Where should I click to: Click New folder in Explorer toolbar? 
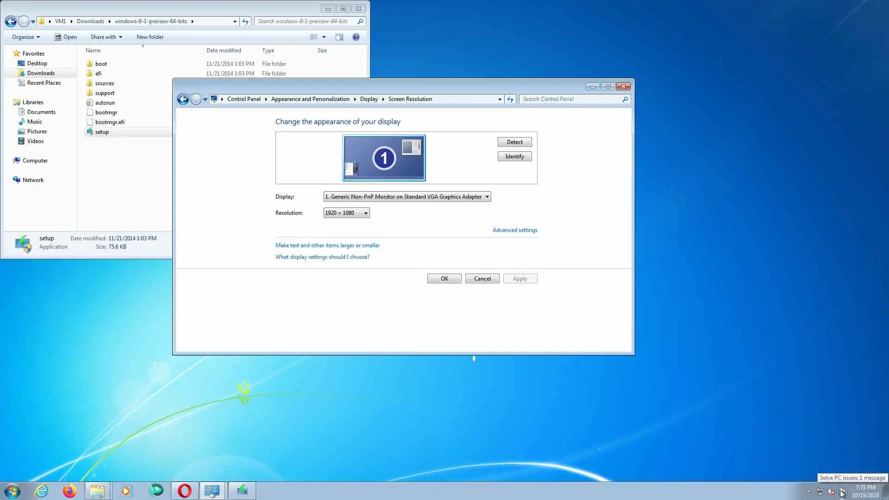pos(150,37)
